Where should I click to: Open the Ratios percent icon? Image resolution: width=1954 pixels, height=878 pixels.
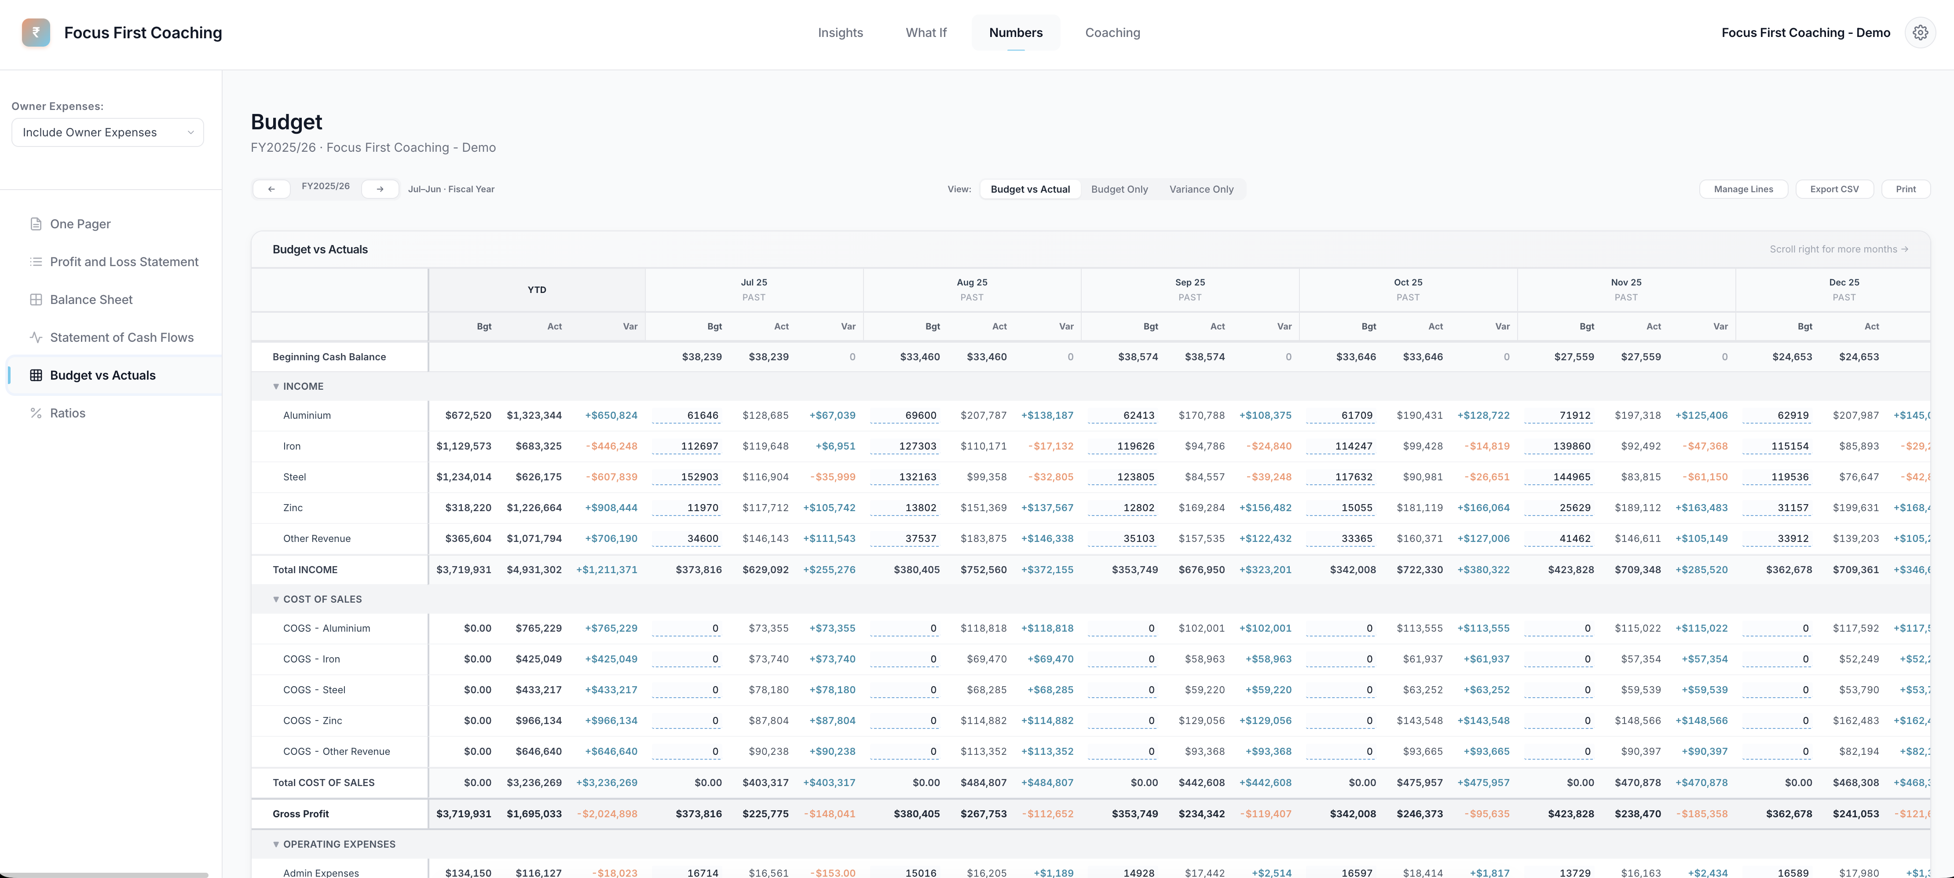tap(36, 413)
